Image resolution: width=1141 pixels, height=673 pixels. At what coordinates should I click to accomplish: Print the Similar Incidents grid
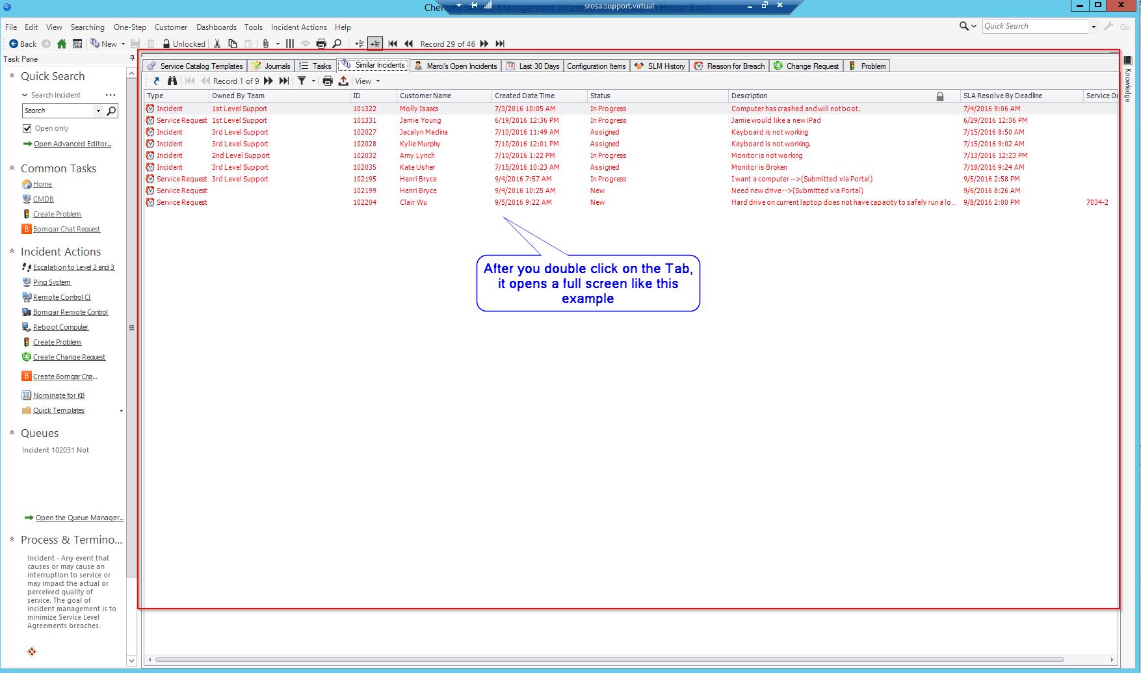(x=328, y=81)
